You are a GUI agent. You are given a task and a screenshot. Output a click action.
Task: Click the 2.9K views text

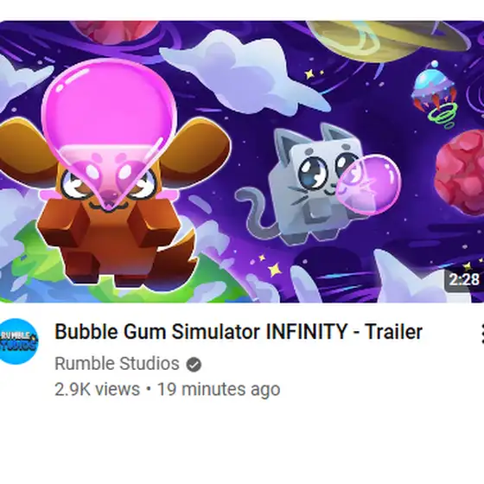pyautogui.click(x=97, y=389)
